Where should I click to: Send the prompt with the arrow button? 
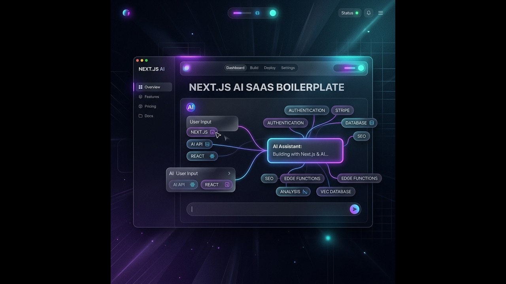click(355, 209)
